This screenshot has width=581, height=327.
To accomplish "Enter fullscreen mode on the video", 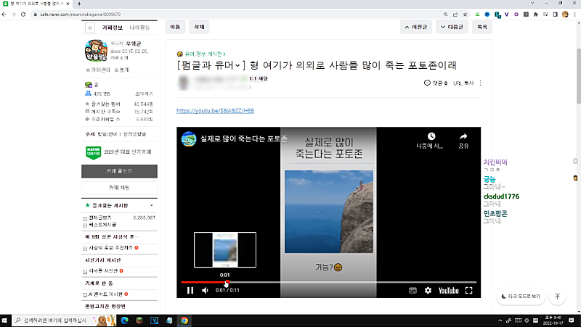I will coord(468,291).
